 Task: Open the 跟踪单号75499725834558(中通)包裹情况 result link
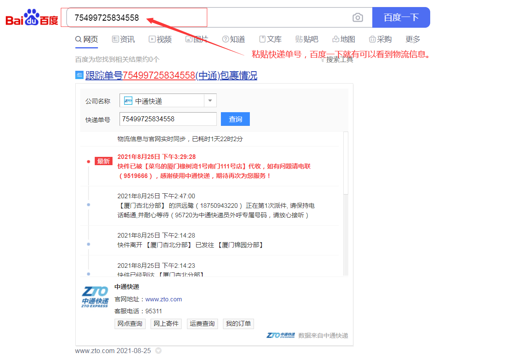(171, 75)
